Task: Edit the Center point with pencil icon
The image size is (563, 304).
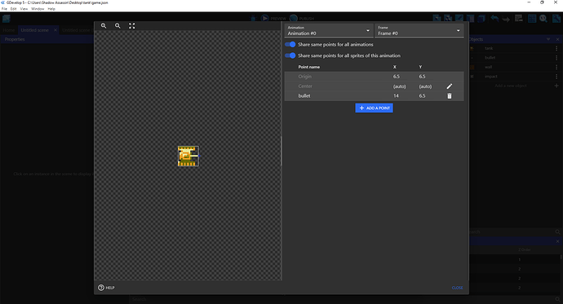Action: tap(450, 86)
